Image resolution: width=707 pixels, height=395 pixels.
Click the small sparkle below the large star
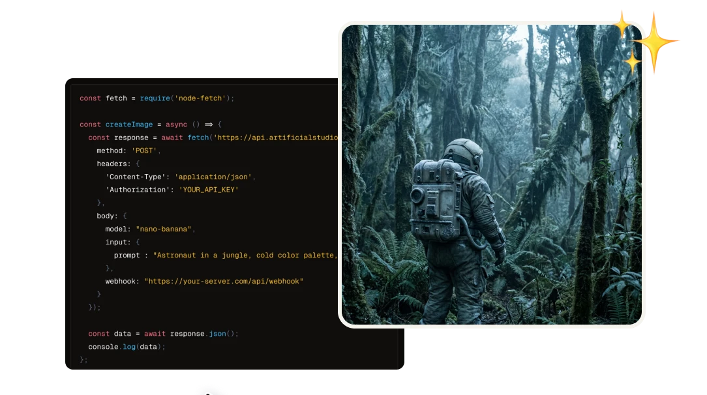[632, 63]
